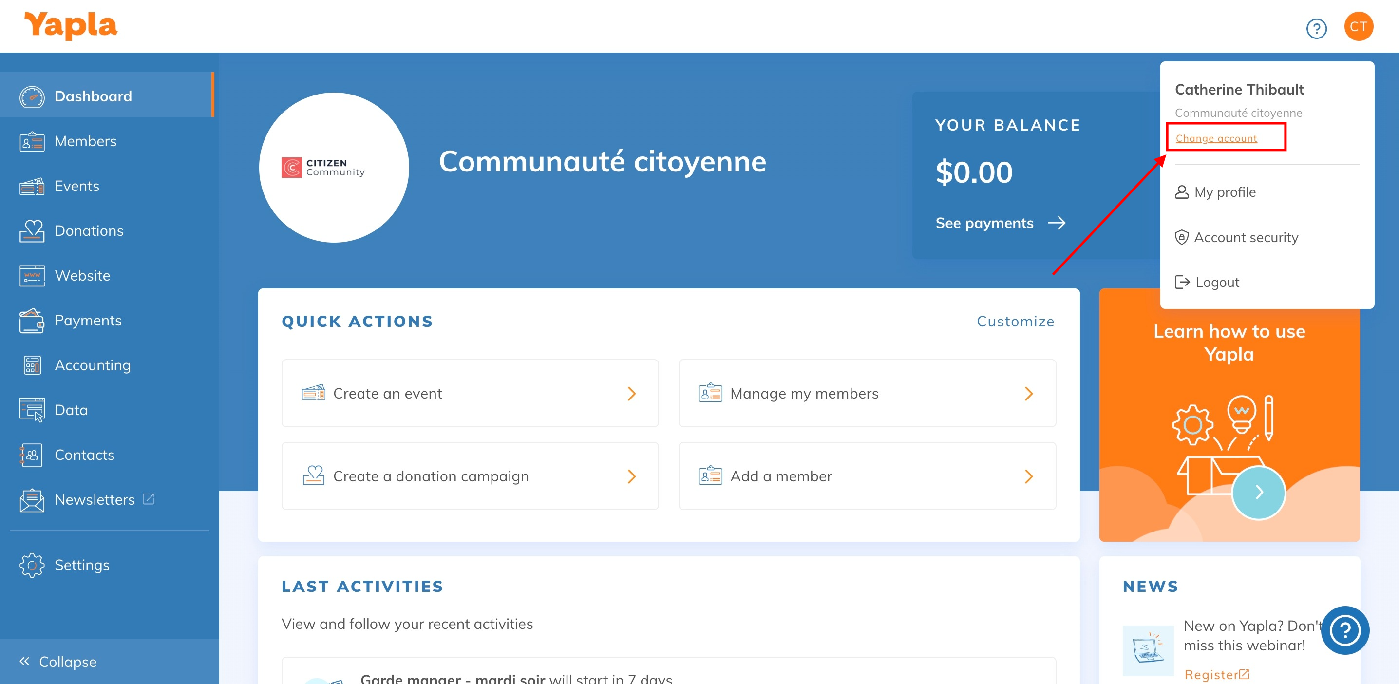Click the help question mark in header
Viewport: 1399px width, 684px height.
[1316, 28]
